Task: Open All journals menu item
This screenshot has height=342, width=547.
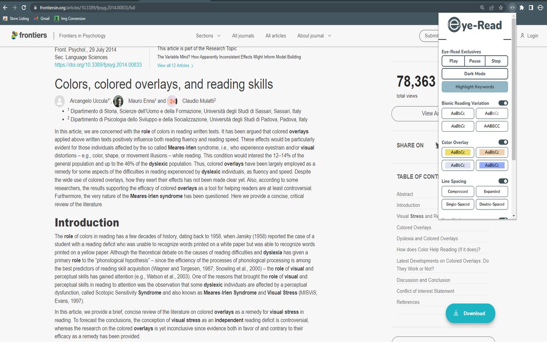Action: (243, 36)
